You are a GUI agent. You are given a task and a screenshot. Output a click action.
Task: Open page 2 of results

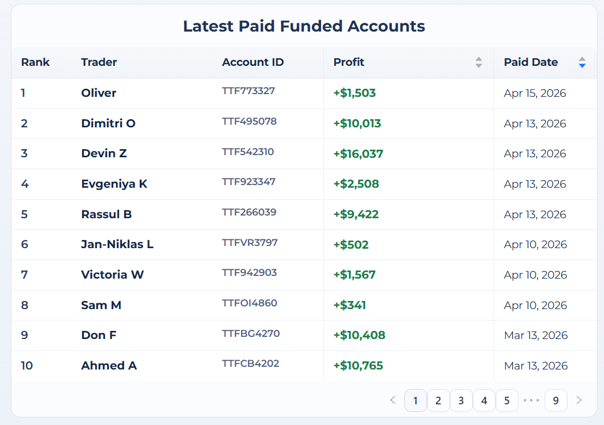click(438, 401)
